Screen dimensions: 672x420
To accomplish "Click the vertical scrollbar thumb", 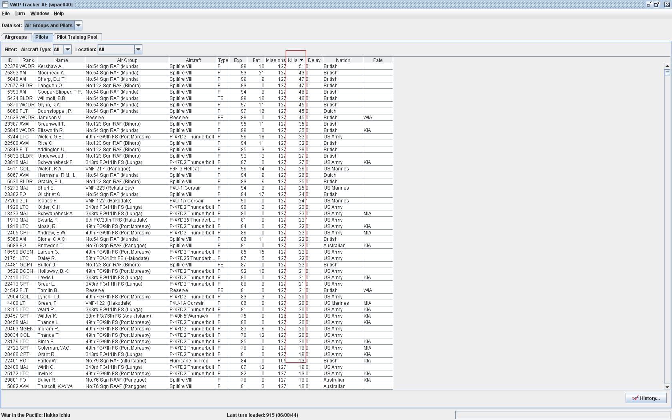I will pos(667,72).
